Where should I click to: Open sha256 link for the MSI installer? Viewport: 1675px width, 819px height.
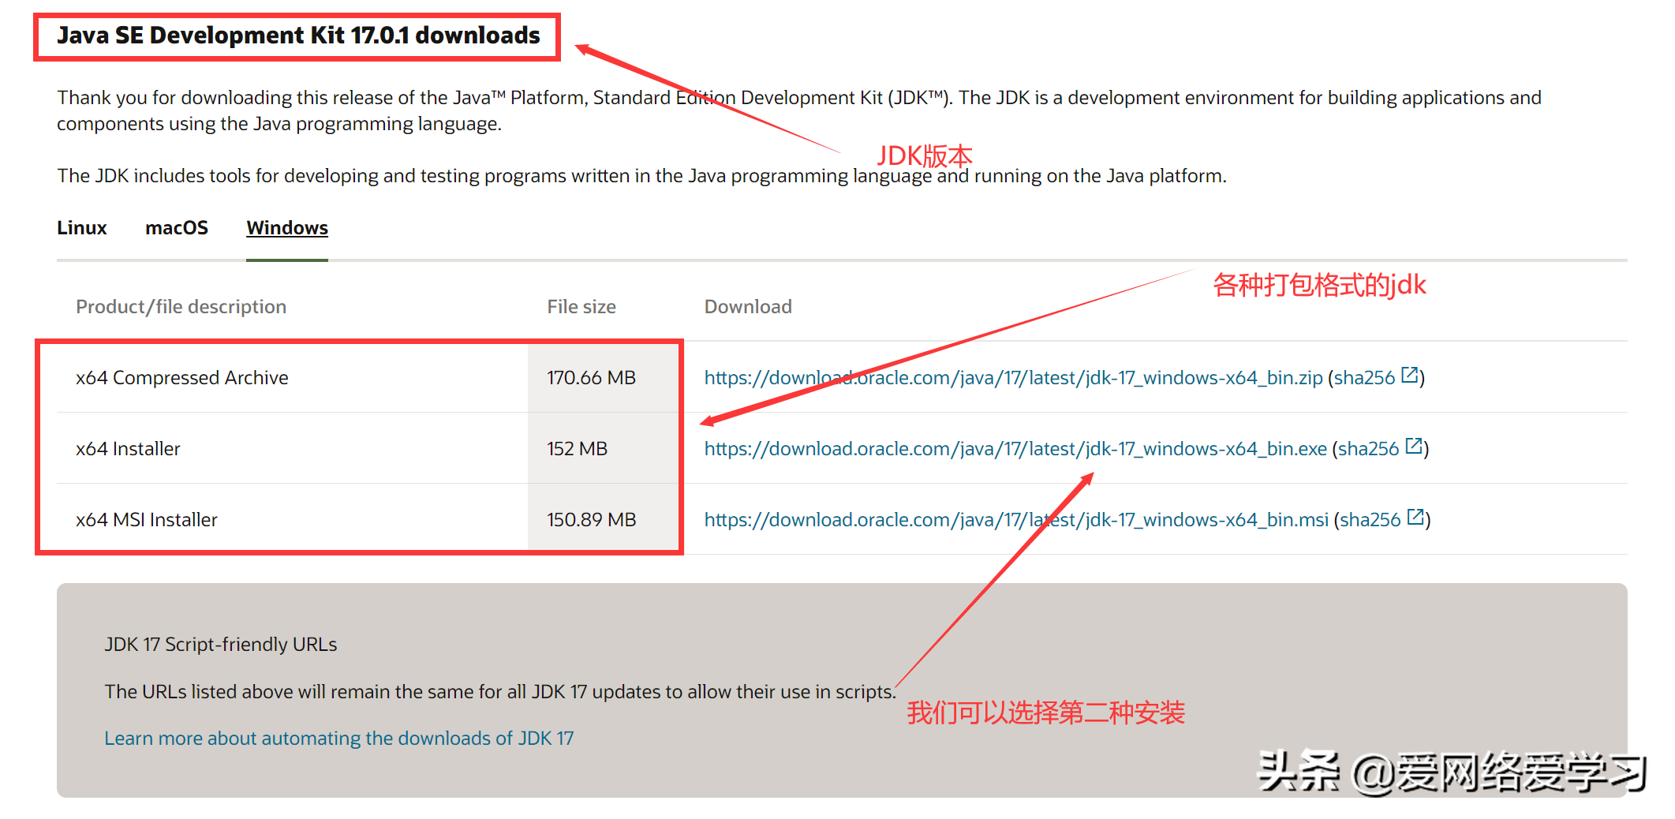point(1370,520)
